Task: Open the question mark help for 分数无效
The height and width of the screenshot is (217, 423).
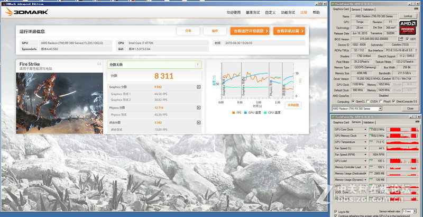Action: [x=197, y=65]
